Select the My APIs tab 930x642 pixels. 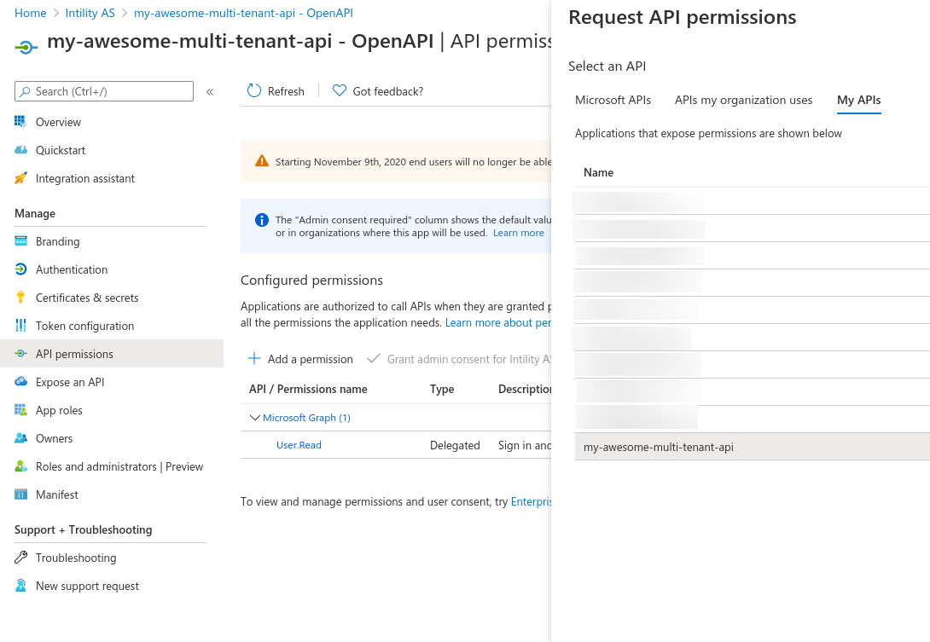click(x=858, y=101)
